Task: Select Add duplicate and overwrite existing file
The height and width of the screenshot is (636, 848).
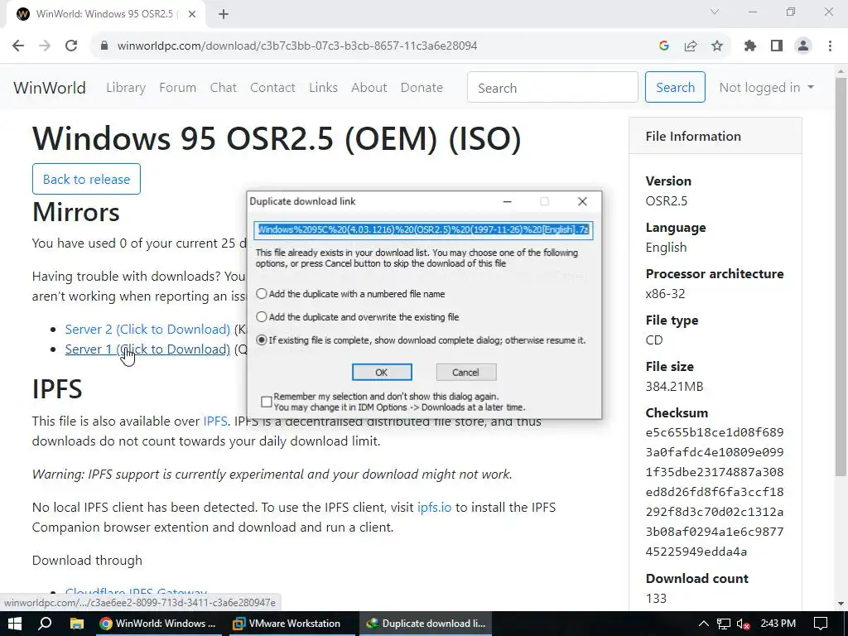Action: (x=262, y=317)
